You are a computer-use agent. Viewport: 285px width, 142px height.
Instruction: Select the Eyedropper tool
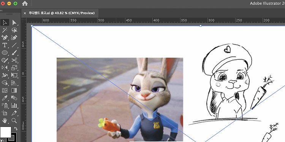5,98
